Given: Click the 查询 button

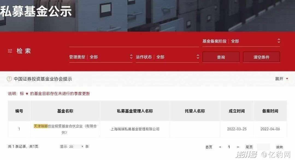Looking at the screenshot, I should (x=221, y=57).
